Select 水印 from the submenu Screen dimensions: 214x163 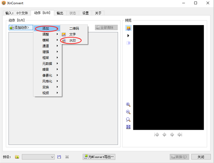coord(72,40)
